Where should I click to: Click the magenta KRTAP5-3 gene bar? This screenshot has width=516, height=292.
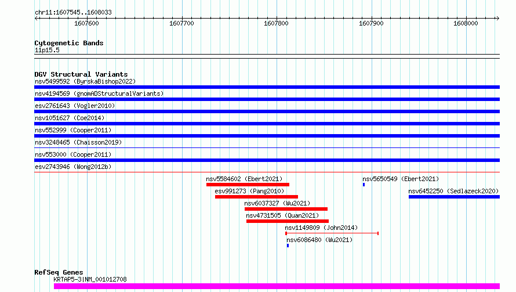(277, 286)
